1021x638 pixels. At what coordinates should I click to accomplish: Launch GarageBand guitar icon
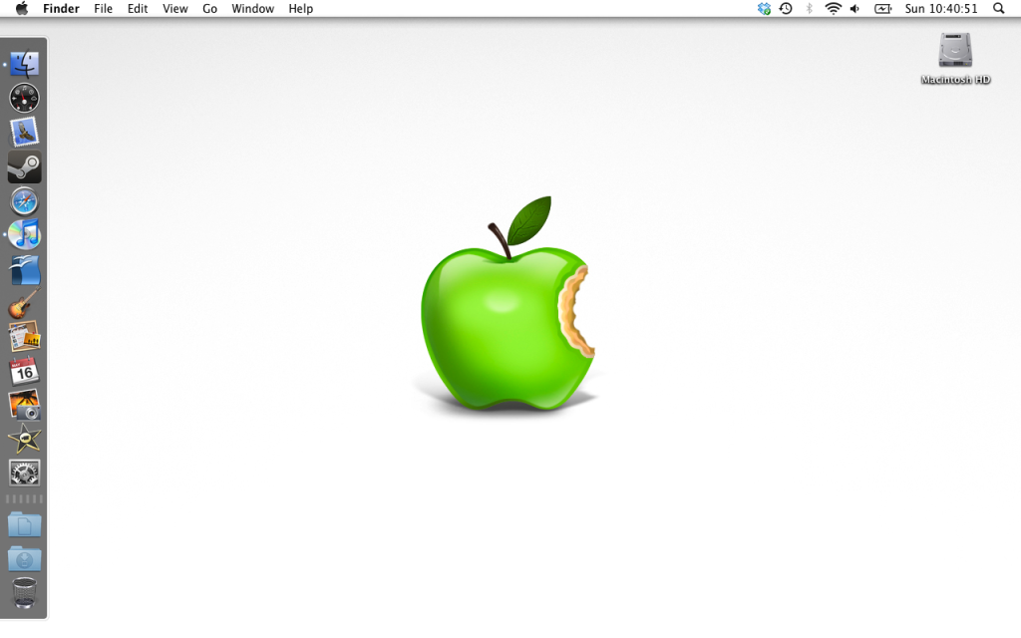pyautogui.click(x=25, y=303)
